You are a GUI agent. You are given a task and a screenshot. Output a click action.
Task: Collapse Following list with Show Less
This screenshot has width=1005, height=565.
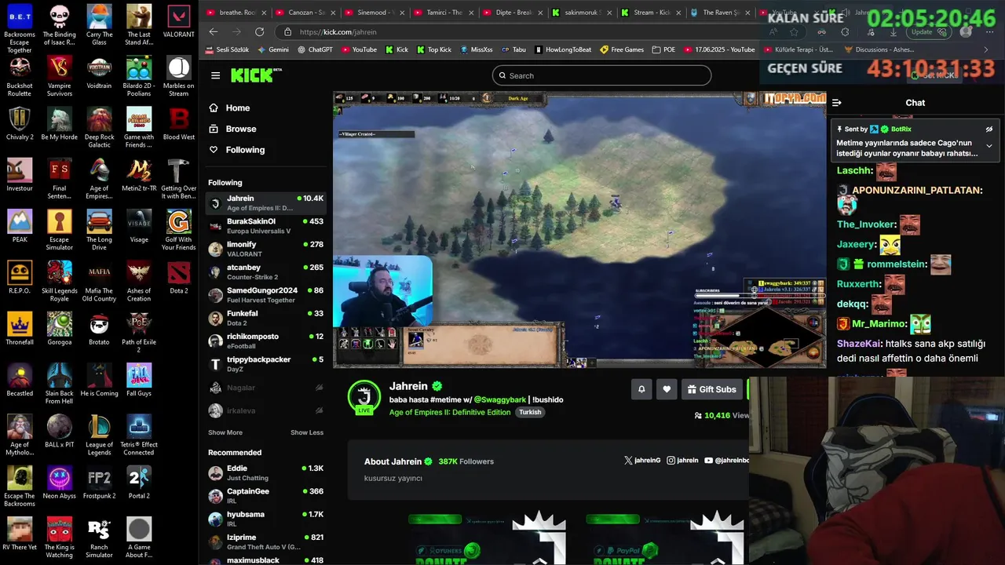[307, 432]
